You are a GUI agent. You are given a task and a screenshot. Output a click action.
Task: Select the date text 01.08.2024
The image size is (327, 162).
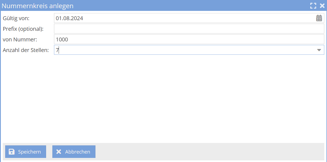click(x=69, y=18)
